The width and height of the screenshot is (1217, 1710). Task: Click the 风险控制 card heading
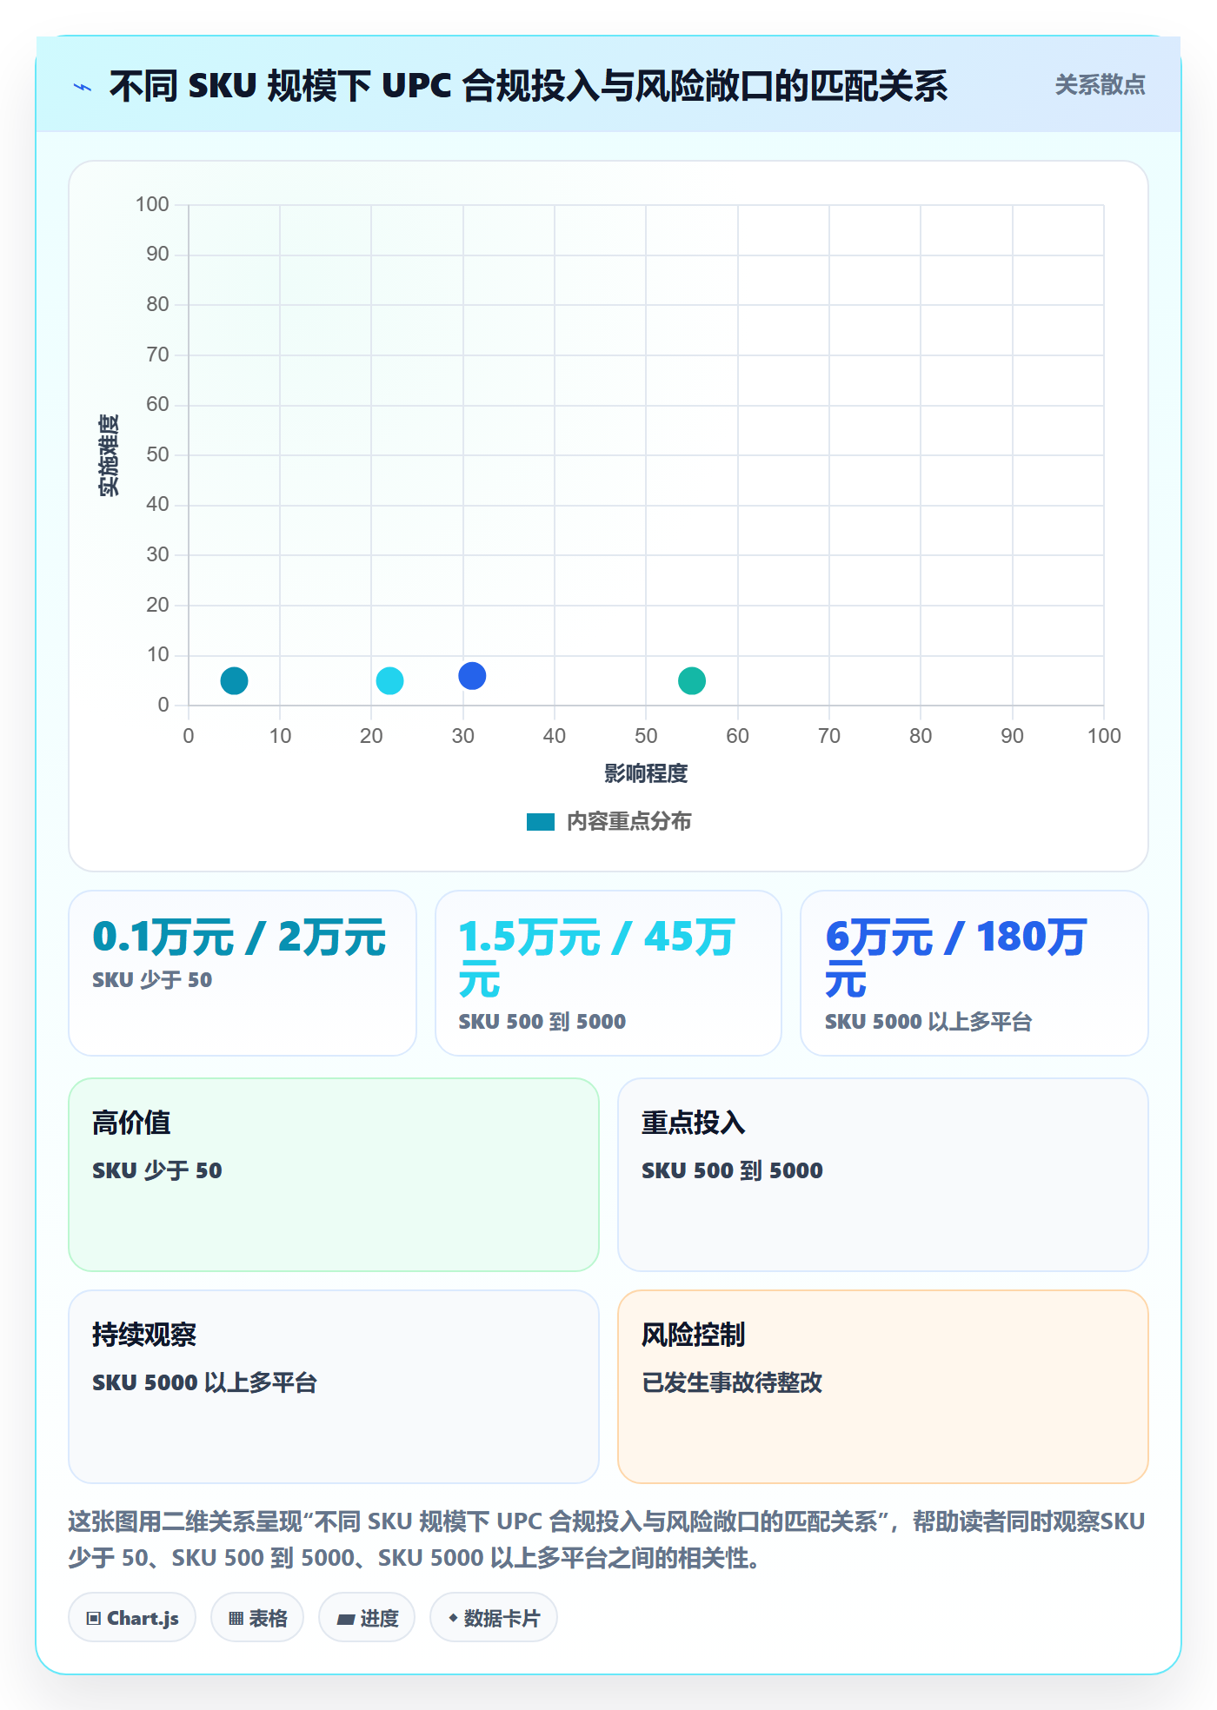694,1335
